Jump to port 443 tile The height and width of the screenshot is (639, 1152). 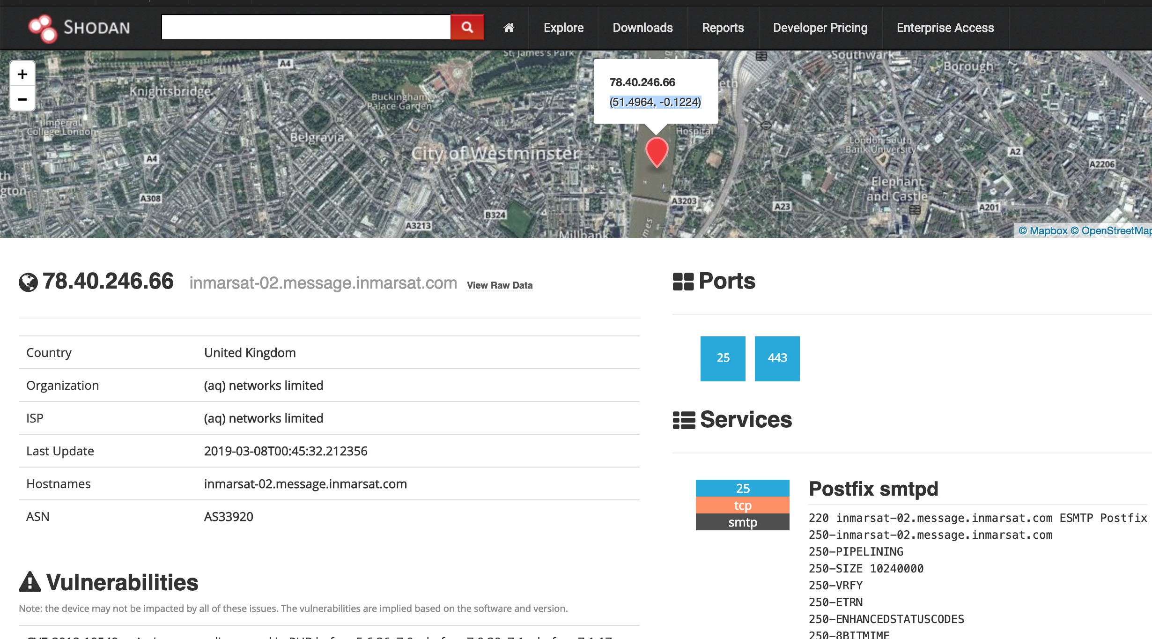point(777,358)
